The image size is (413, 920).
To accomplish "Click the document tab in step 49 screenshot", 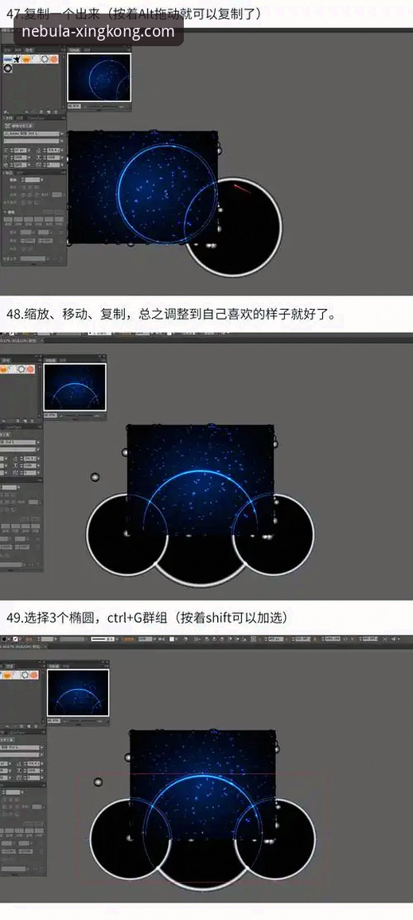I will coord(23,647).
